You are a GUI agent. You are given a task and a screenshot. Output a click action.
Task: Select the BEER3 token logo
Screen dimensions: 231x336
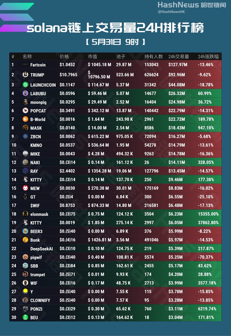click(x=25, y=231)
